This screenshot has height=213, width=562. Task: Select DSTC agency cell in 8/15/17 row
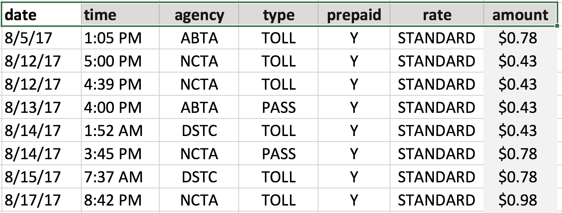click(199, 177)
